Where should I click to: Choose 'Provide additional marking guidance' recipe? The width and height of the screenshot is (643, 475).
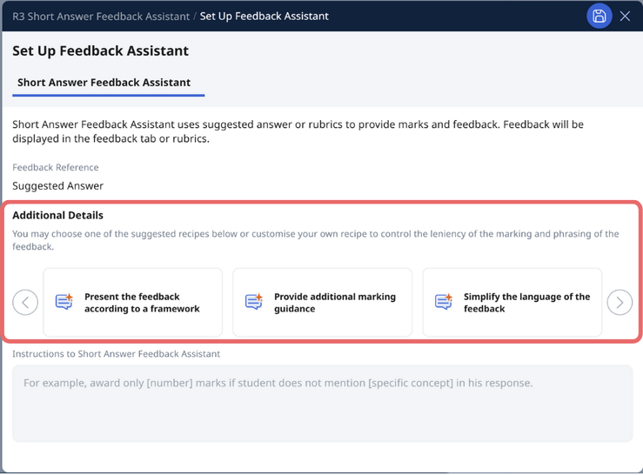[x=334, y=303]
